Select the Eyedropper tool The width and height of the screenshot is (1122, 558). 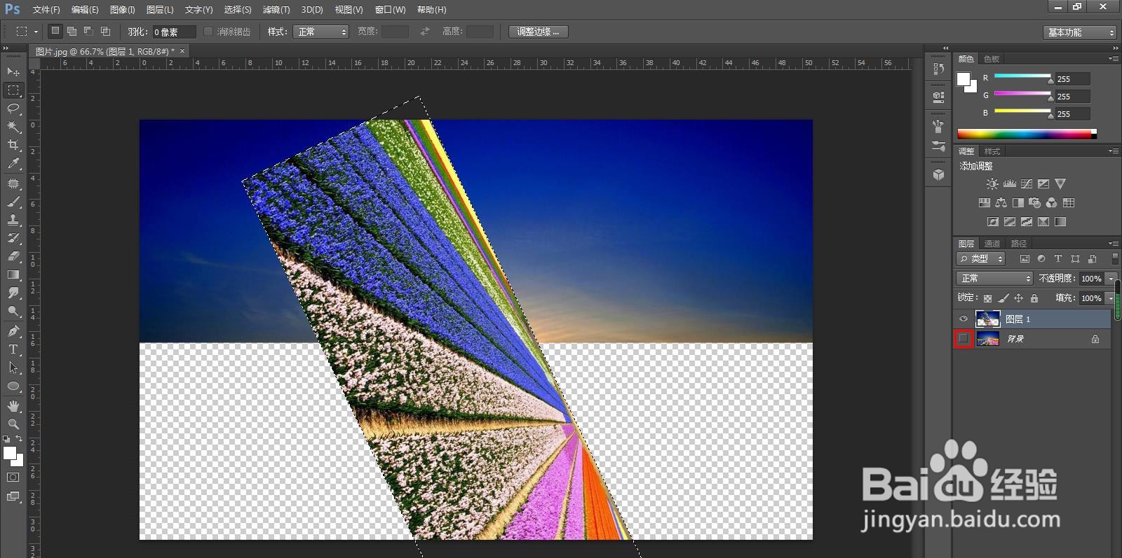tap(13, 163)
